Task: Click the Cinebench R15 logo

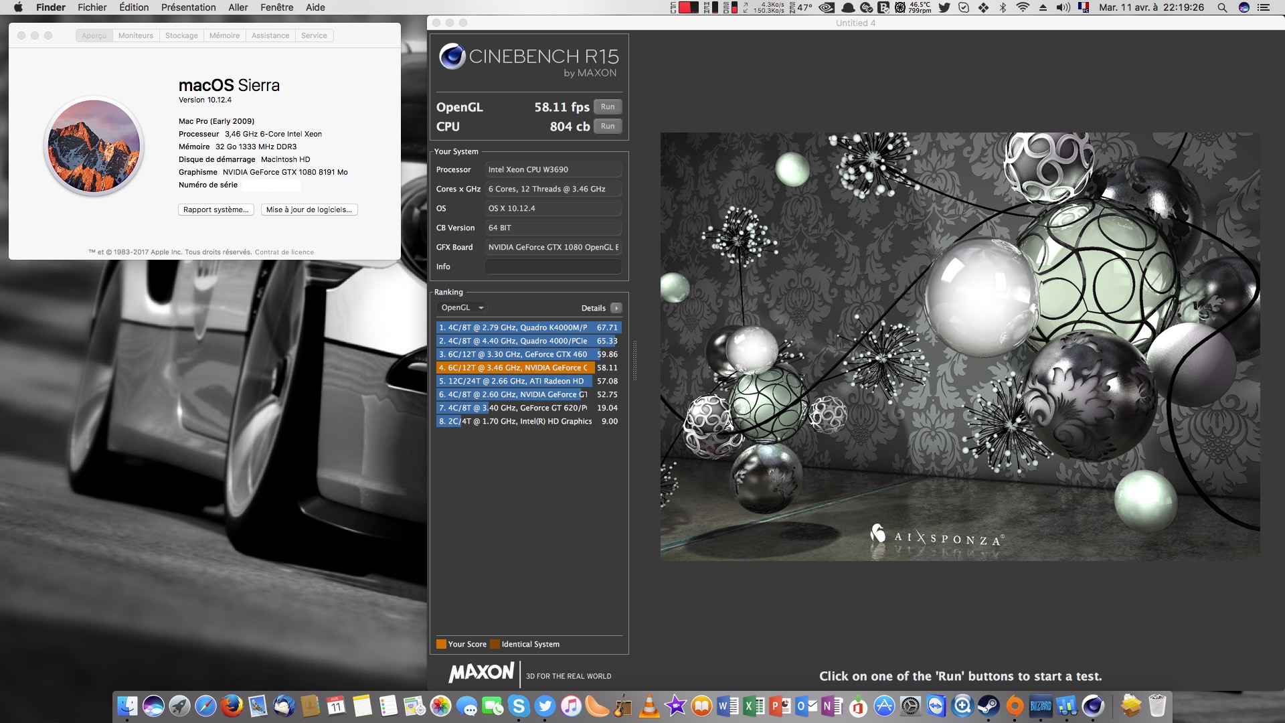Action: tap(528, 61)
